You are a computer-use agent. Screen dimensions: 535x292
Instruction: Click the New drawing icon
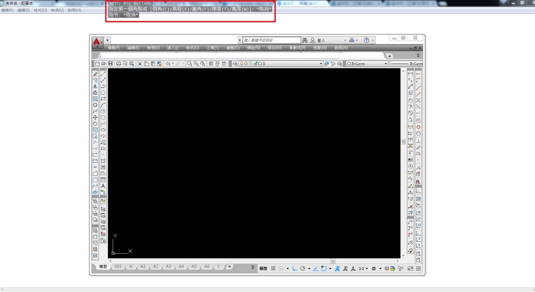97,63
